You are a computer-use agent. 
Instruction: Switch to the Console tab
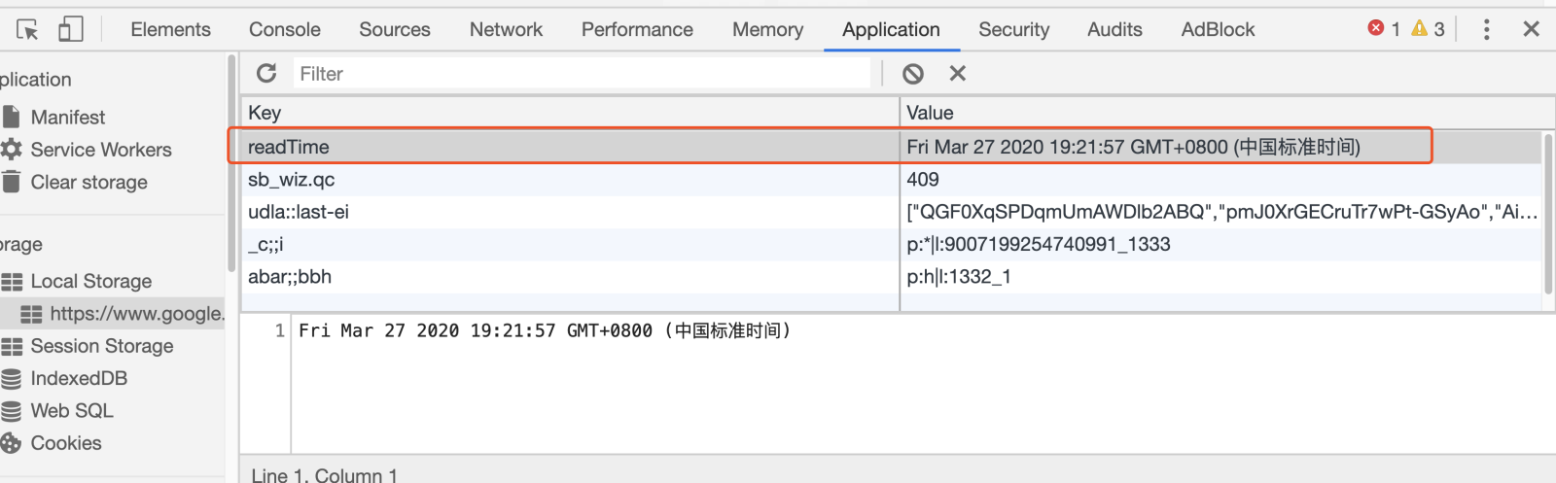(285, 29)
